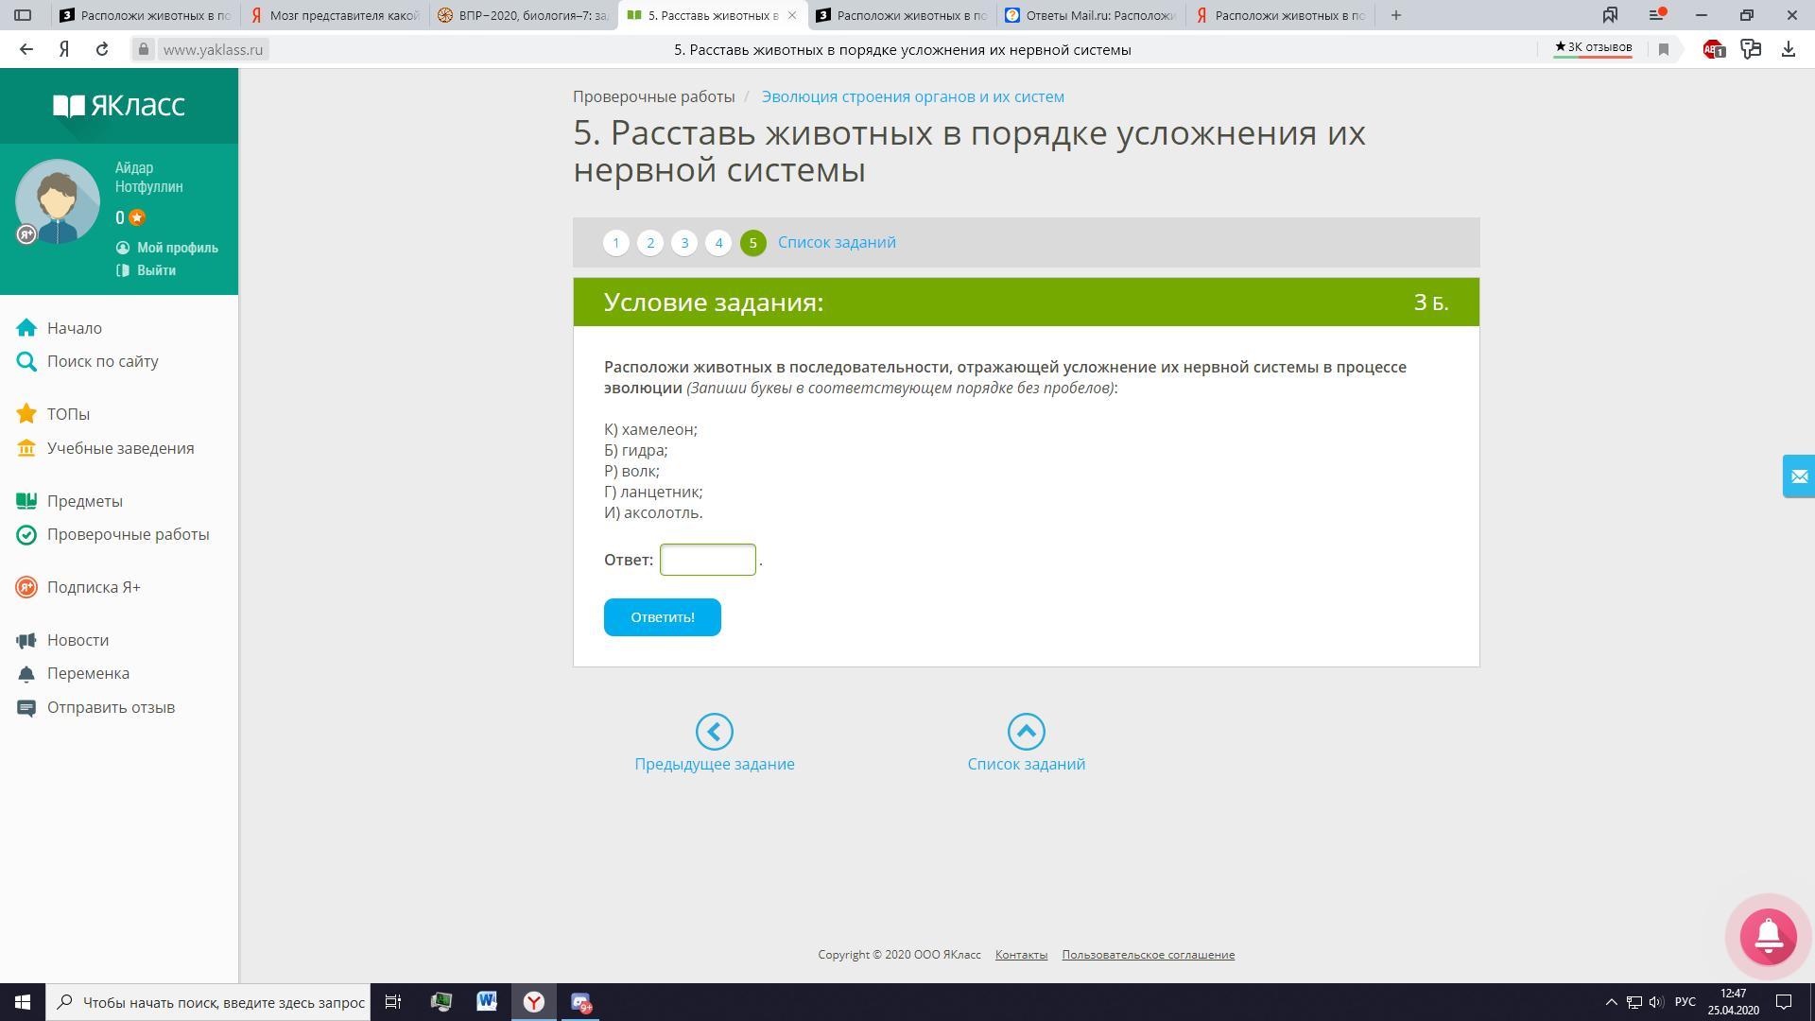Viewport: 1815px width, 1021px height.
Task: Open browser downloads arrow icon
Action: (x=1788, y=49)
